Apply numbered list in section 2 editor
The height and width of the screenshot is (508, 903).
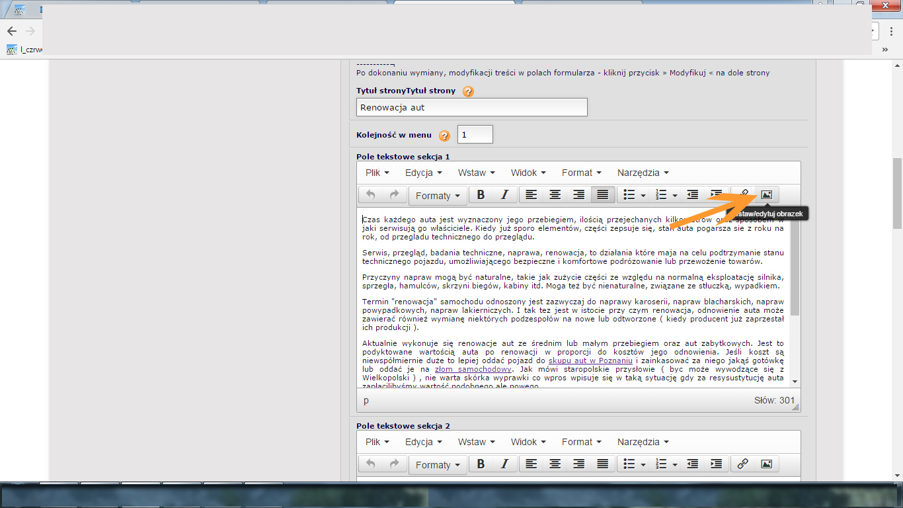tap(660, 464)
